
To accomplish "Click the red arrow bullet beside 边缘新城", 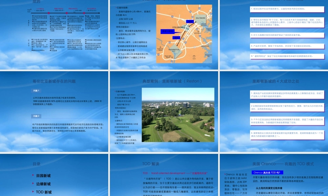I will click(33, 184).
